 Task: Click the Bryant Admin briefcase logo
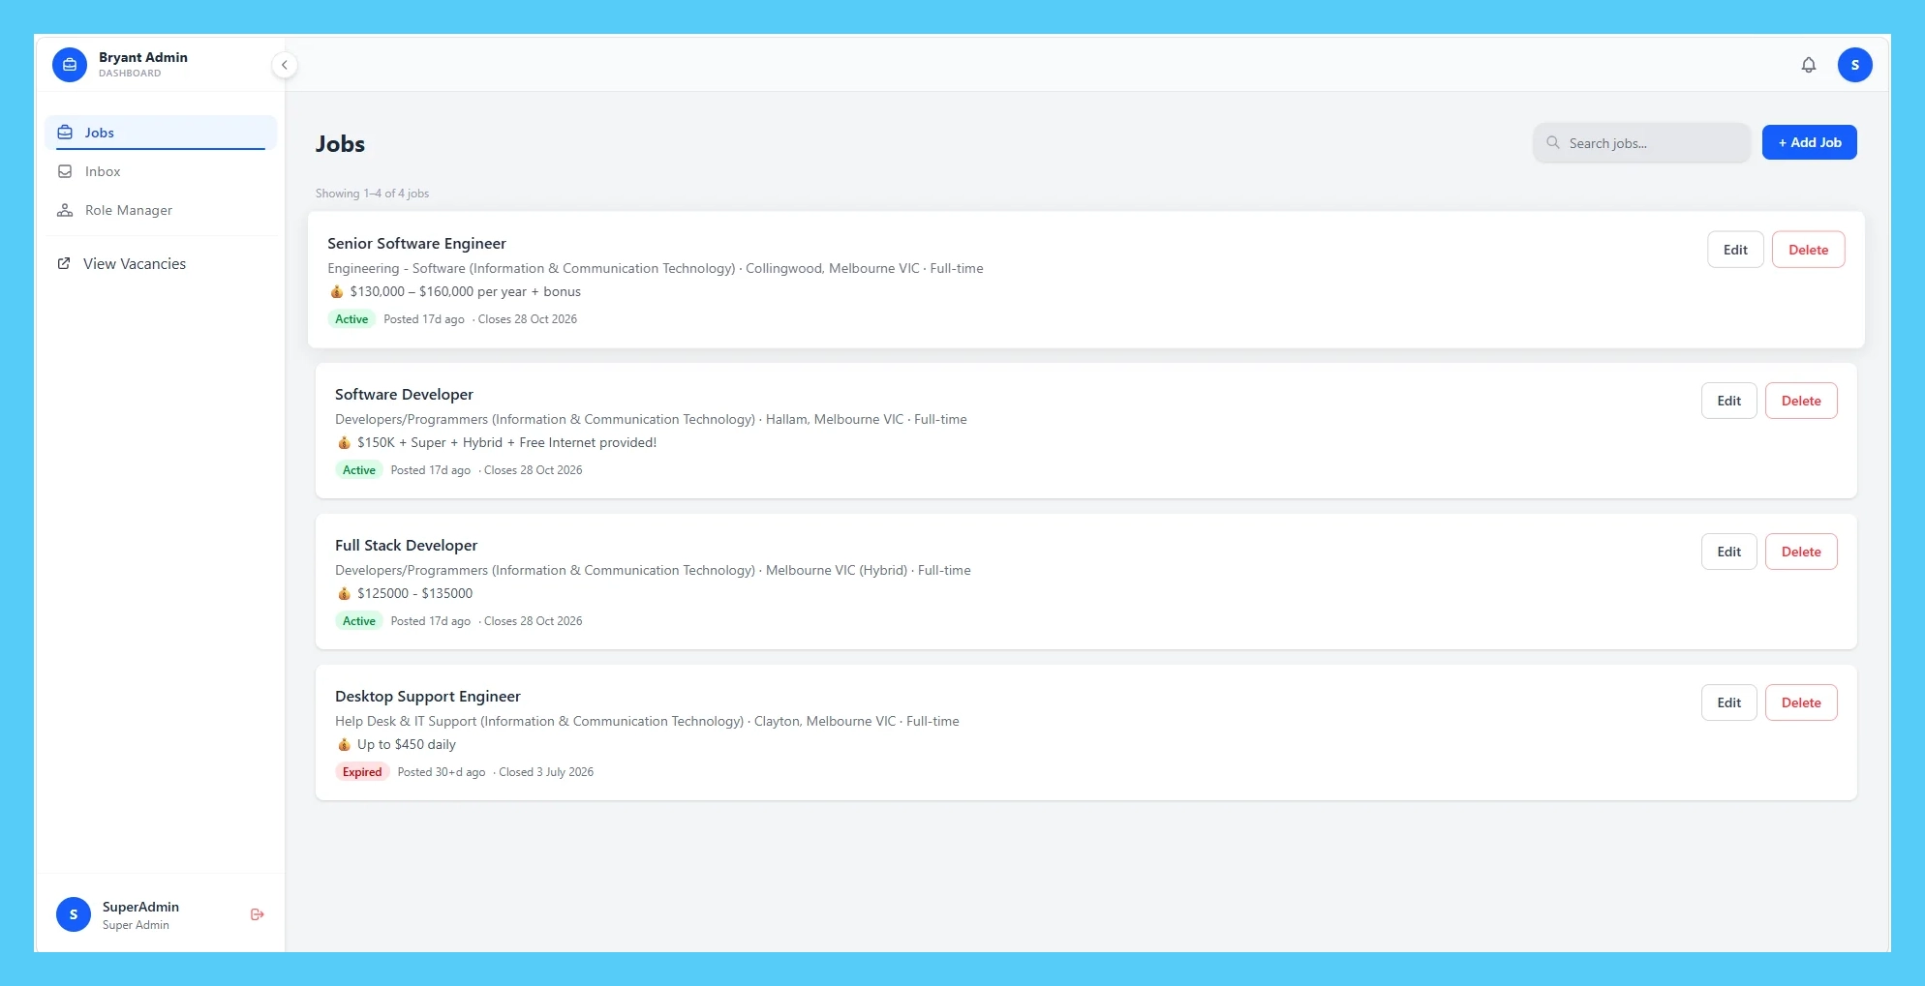pos(70,65)
